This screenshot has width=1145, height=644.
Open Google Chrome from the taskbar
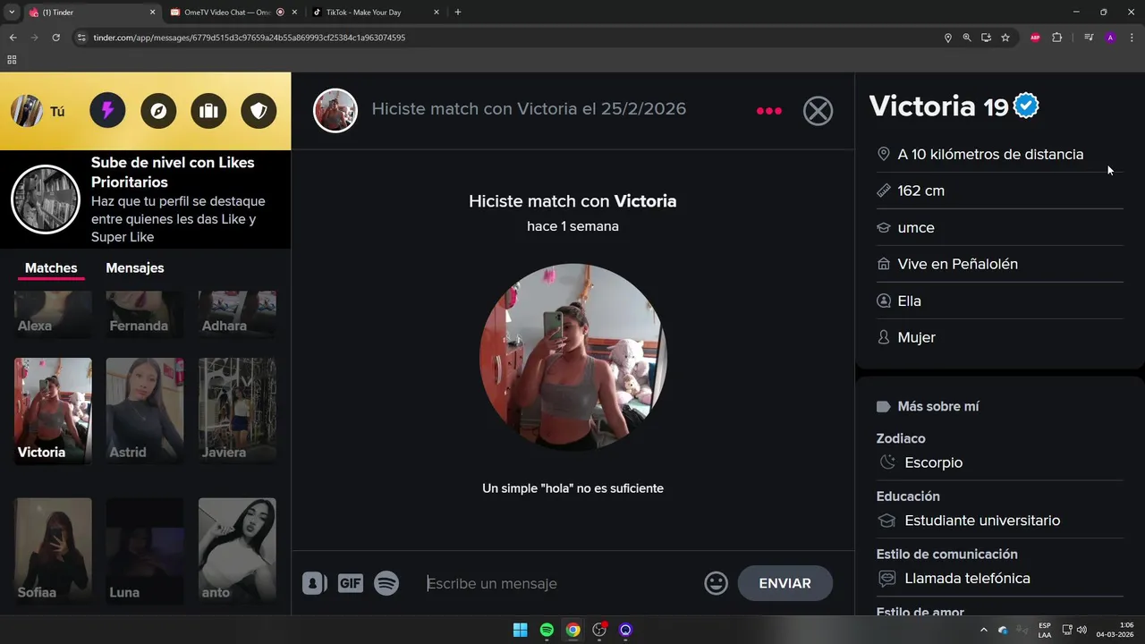coord(572,630)
